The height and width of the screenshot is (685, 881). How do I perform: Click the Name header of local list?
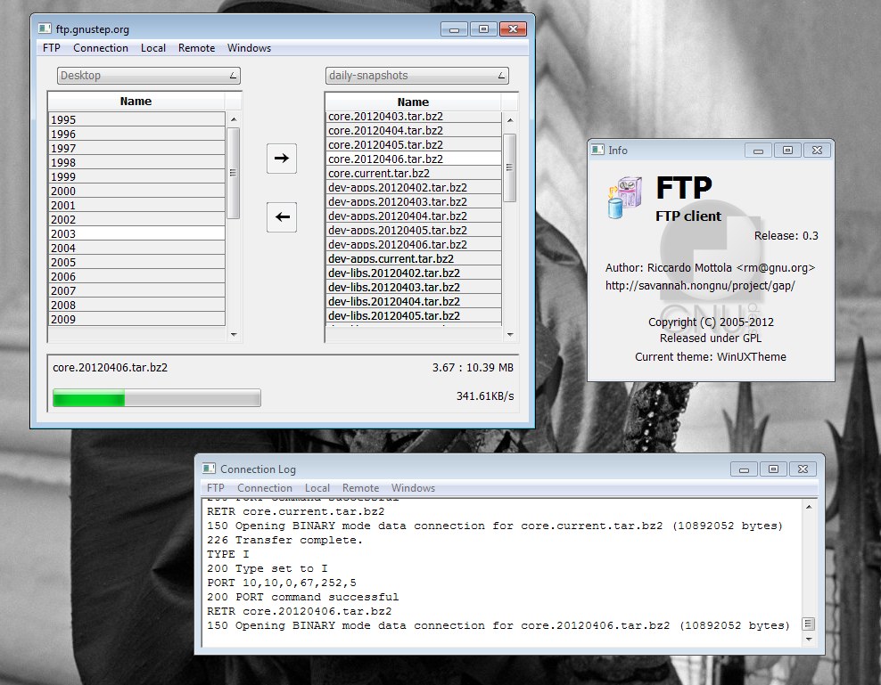[136, 102]
